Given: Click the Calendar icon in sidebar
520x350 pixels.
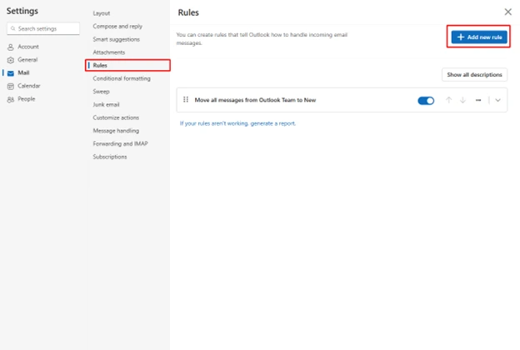Looking at the screenshot, I should [x=11, y=87].
